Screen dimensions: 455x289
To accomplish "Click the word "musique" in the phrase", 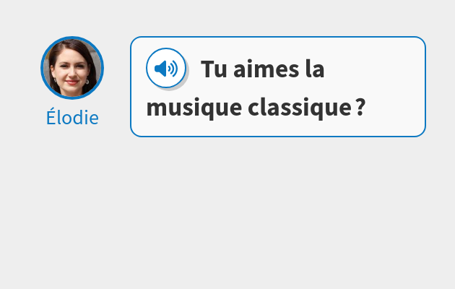I will pyautogui.click(x=194, y=108).
